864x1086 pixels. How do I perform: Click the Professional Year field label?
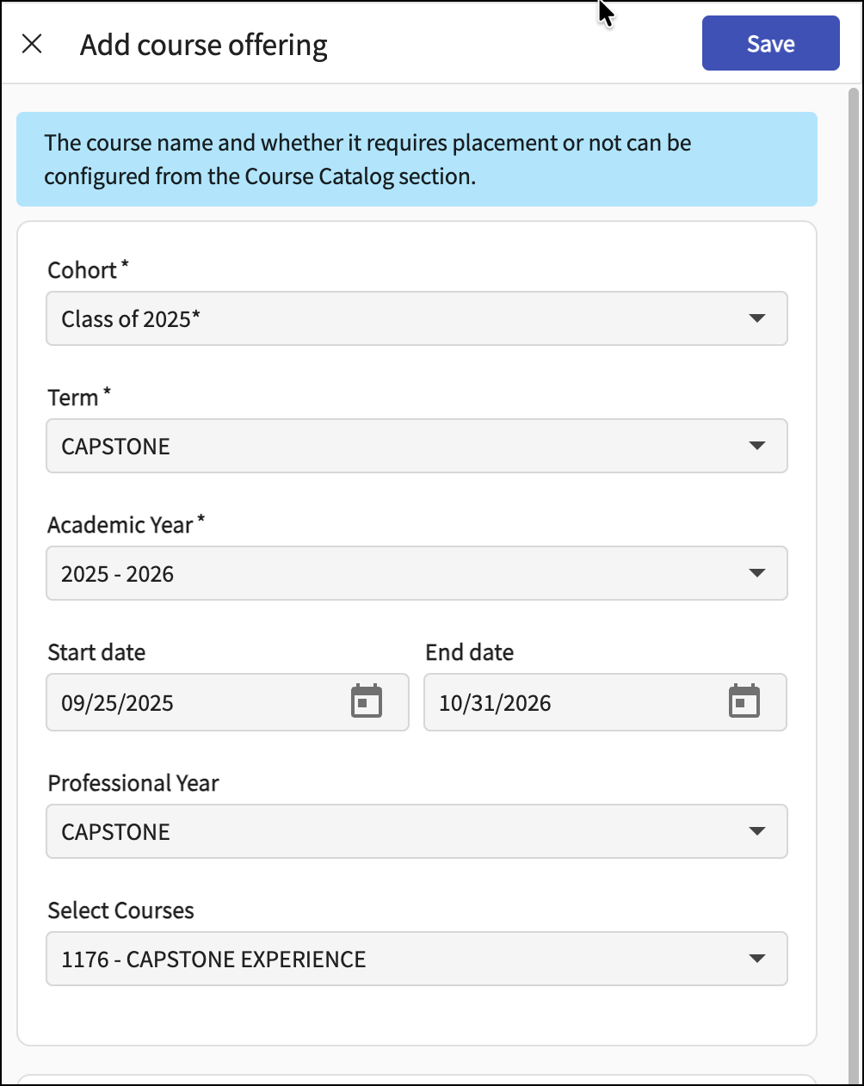click(x=133, y=783)
